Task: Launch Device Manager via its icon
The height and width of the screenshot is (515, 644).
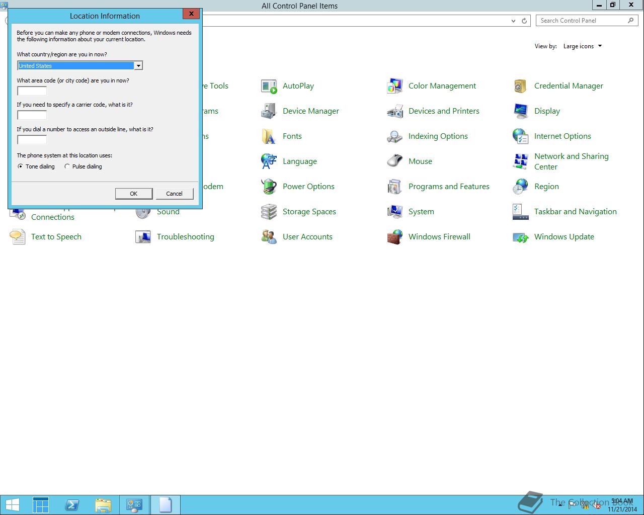Action: [x=269, y=111]
